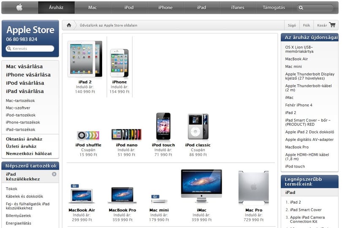
Task: Open the Energiaellátás link
Action: pos(19,223)
